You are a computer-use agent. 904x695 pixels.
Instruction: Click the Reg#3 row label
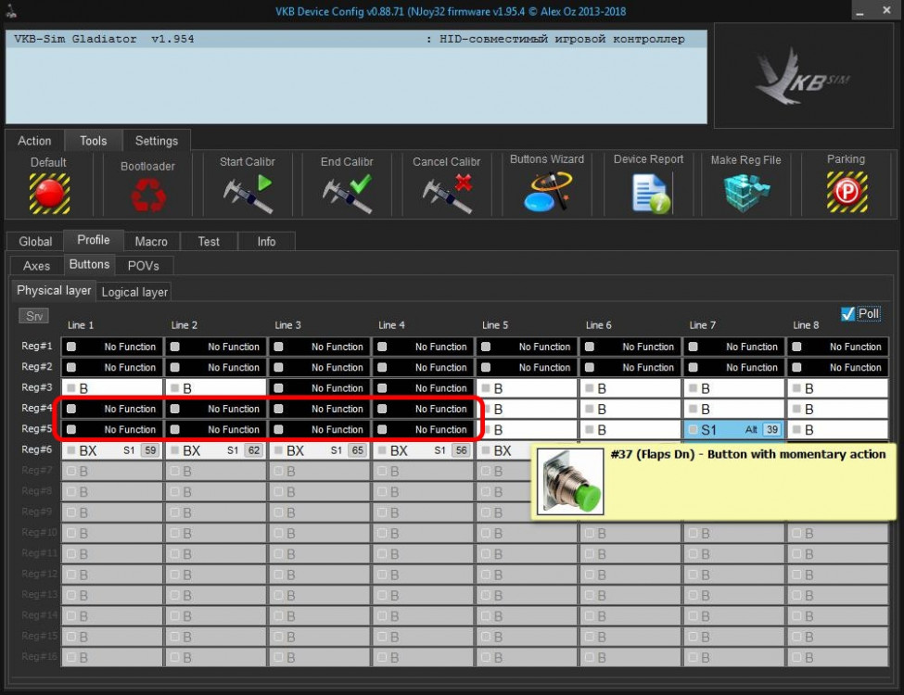[x=36, y=387]
